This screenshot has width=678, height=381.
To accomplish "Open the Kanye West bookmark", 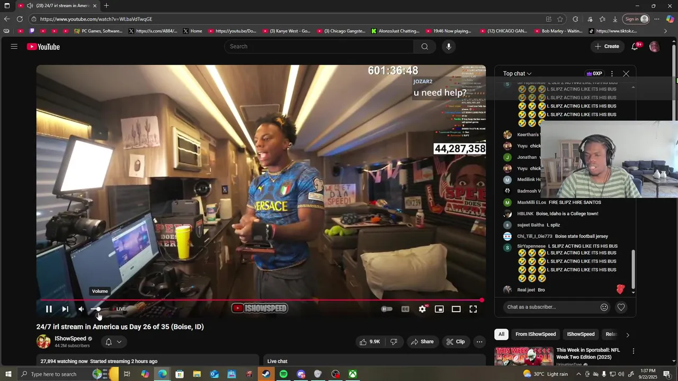I will click(x=286, y=31).
